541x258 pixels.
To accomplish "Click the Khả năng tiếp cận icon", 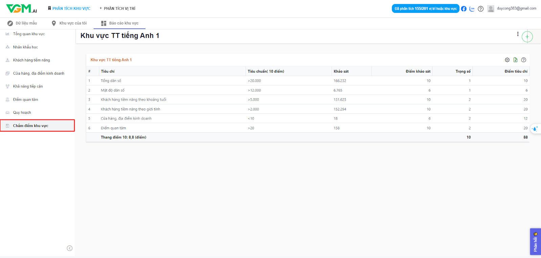I will (x=7, y=86).
